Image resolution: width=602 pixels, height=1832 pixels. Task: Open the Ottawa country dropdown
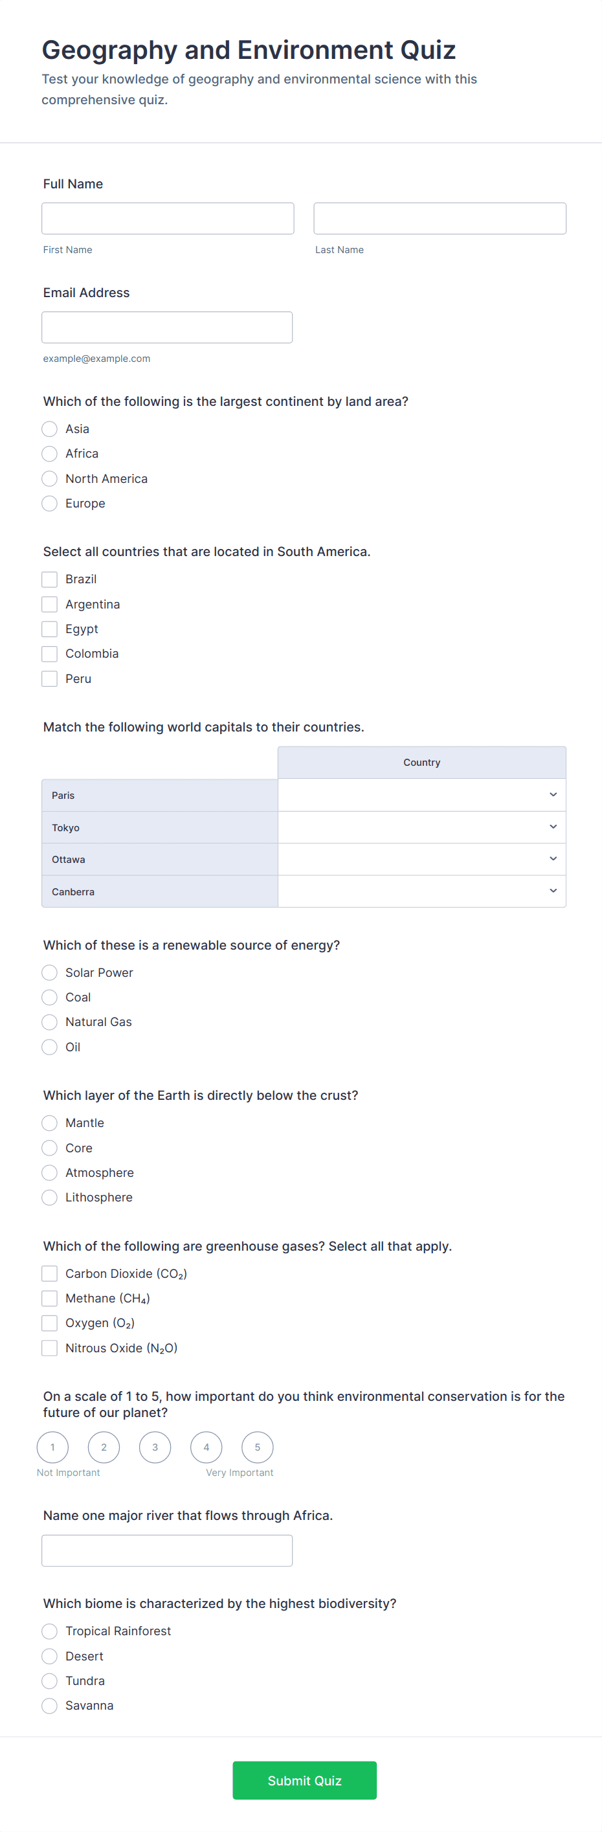(421, 859)
